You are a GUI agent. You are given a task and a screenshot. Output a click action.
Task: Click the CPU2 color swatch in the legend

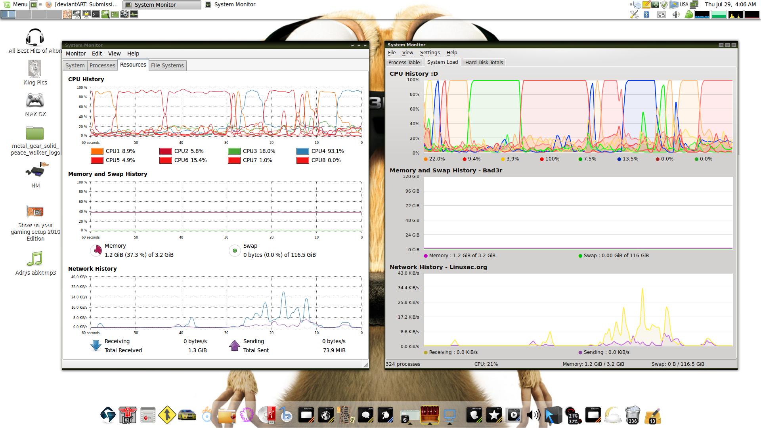[x=165, y=151]
